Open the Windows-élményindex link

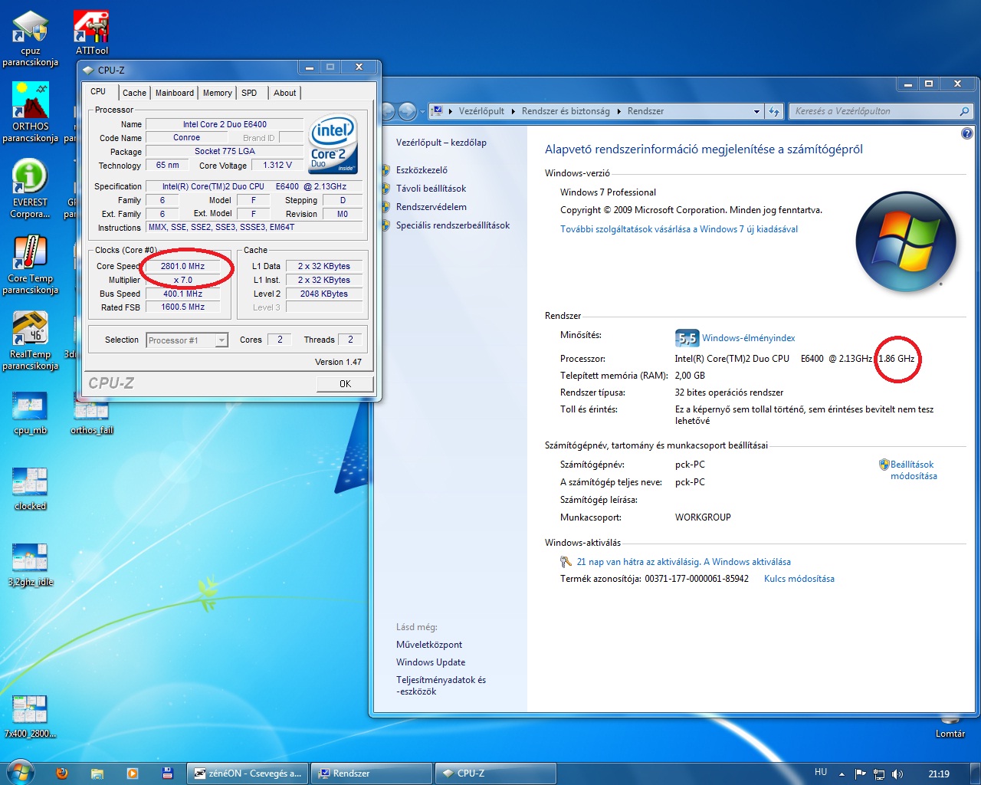(749, 338)
